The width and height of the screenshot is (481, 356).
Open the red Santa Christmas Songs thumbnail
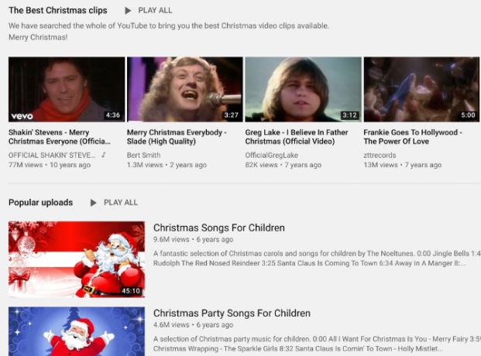point(77,259)
